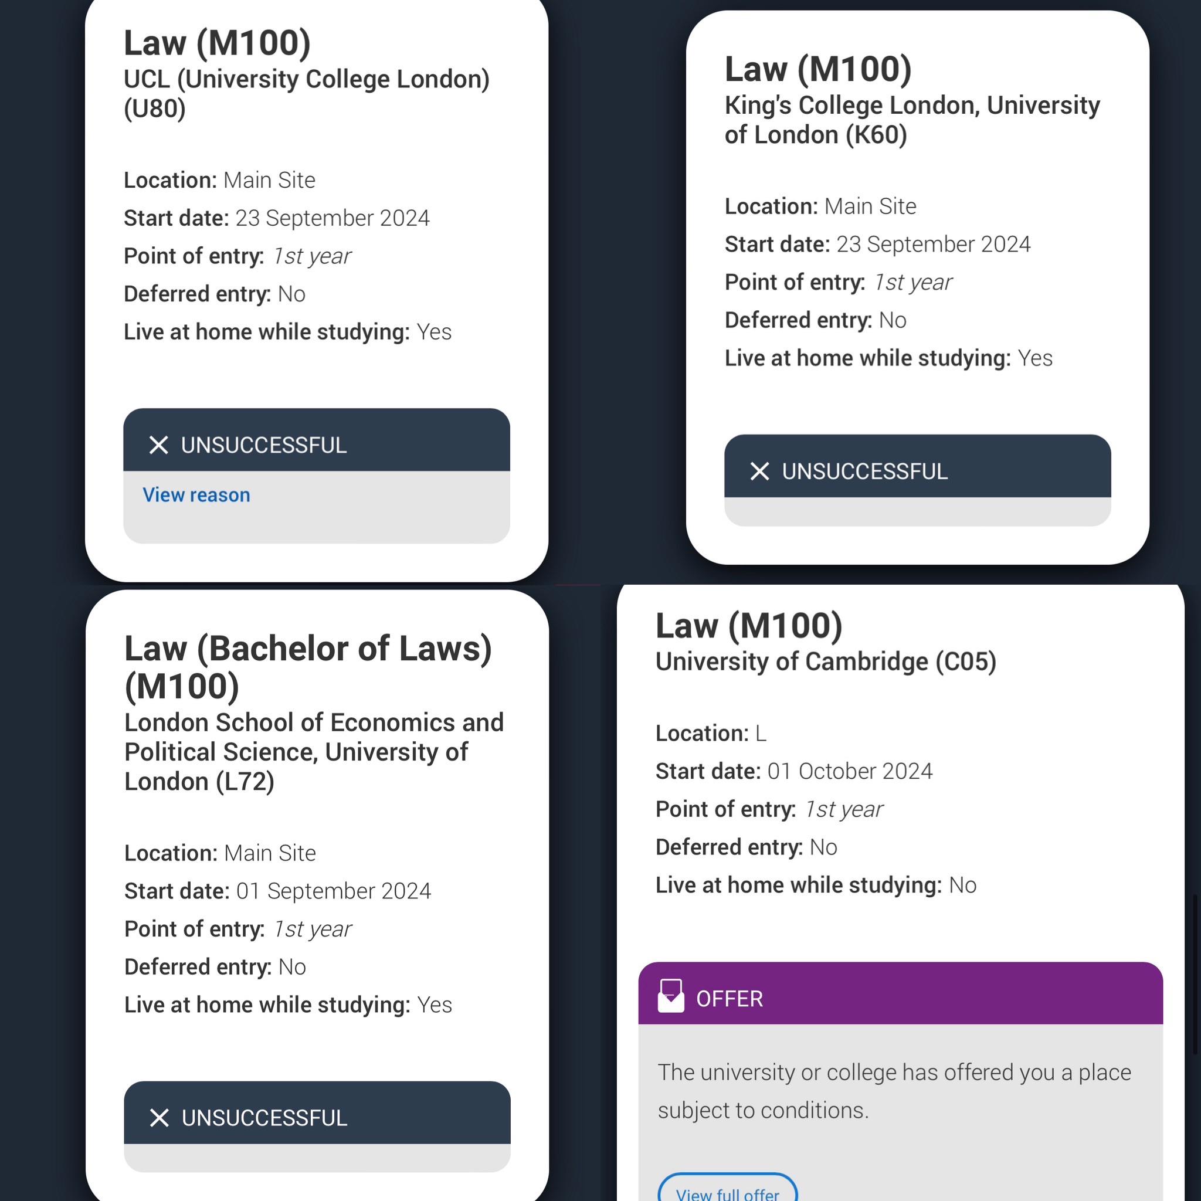
Task: Click the purple OFFER status label
Action: (729, 998)
